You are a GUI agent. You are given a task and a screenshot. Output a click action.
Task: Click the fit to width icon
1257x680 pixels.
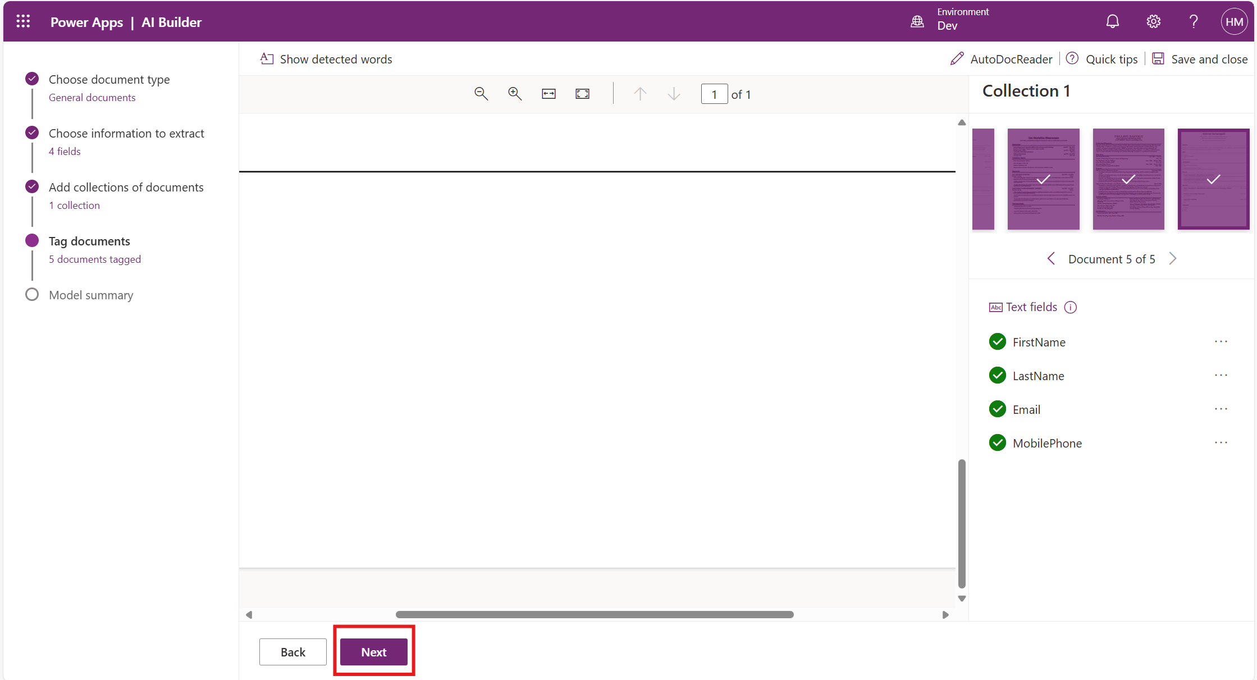coord(548,94)
